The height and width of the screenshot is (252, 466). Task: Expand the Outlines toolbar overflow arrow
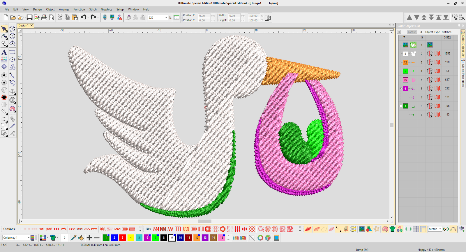[140, 229]
